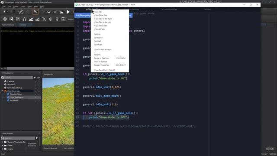
Task: Open the Terrain Editor mountain icon
Action: [x=31, y=19]
